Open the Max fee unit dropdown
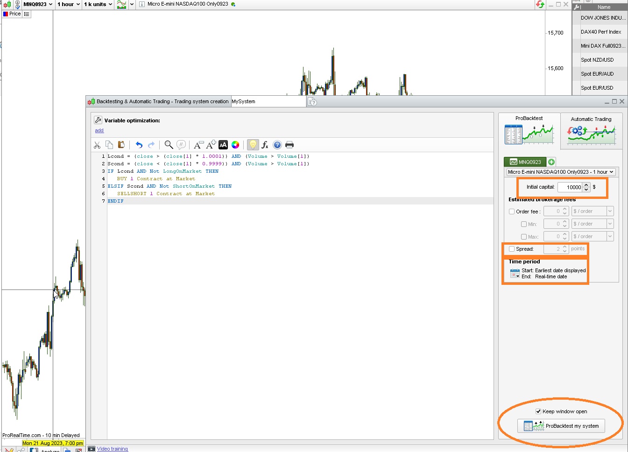The image size is (628, 452). pos(593,237)
